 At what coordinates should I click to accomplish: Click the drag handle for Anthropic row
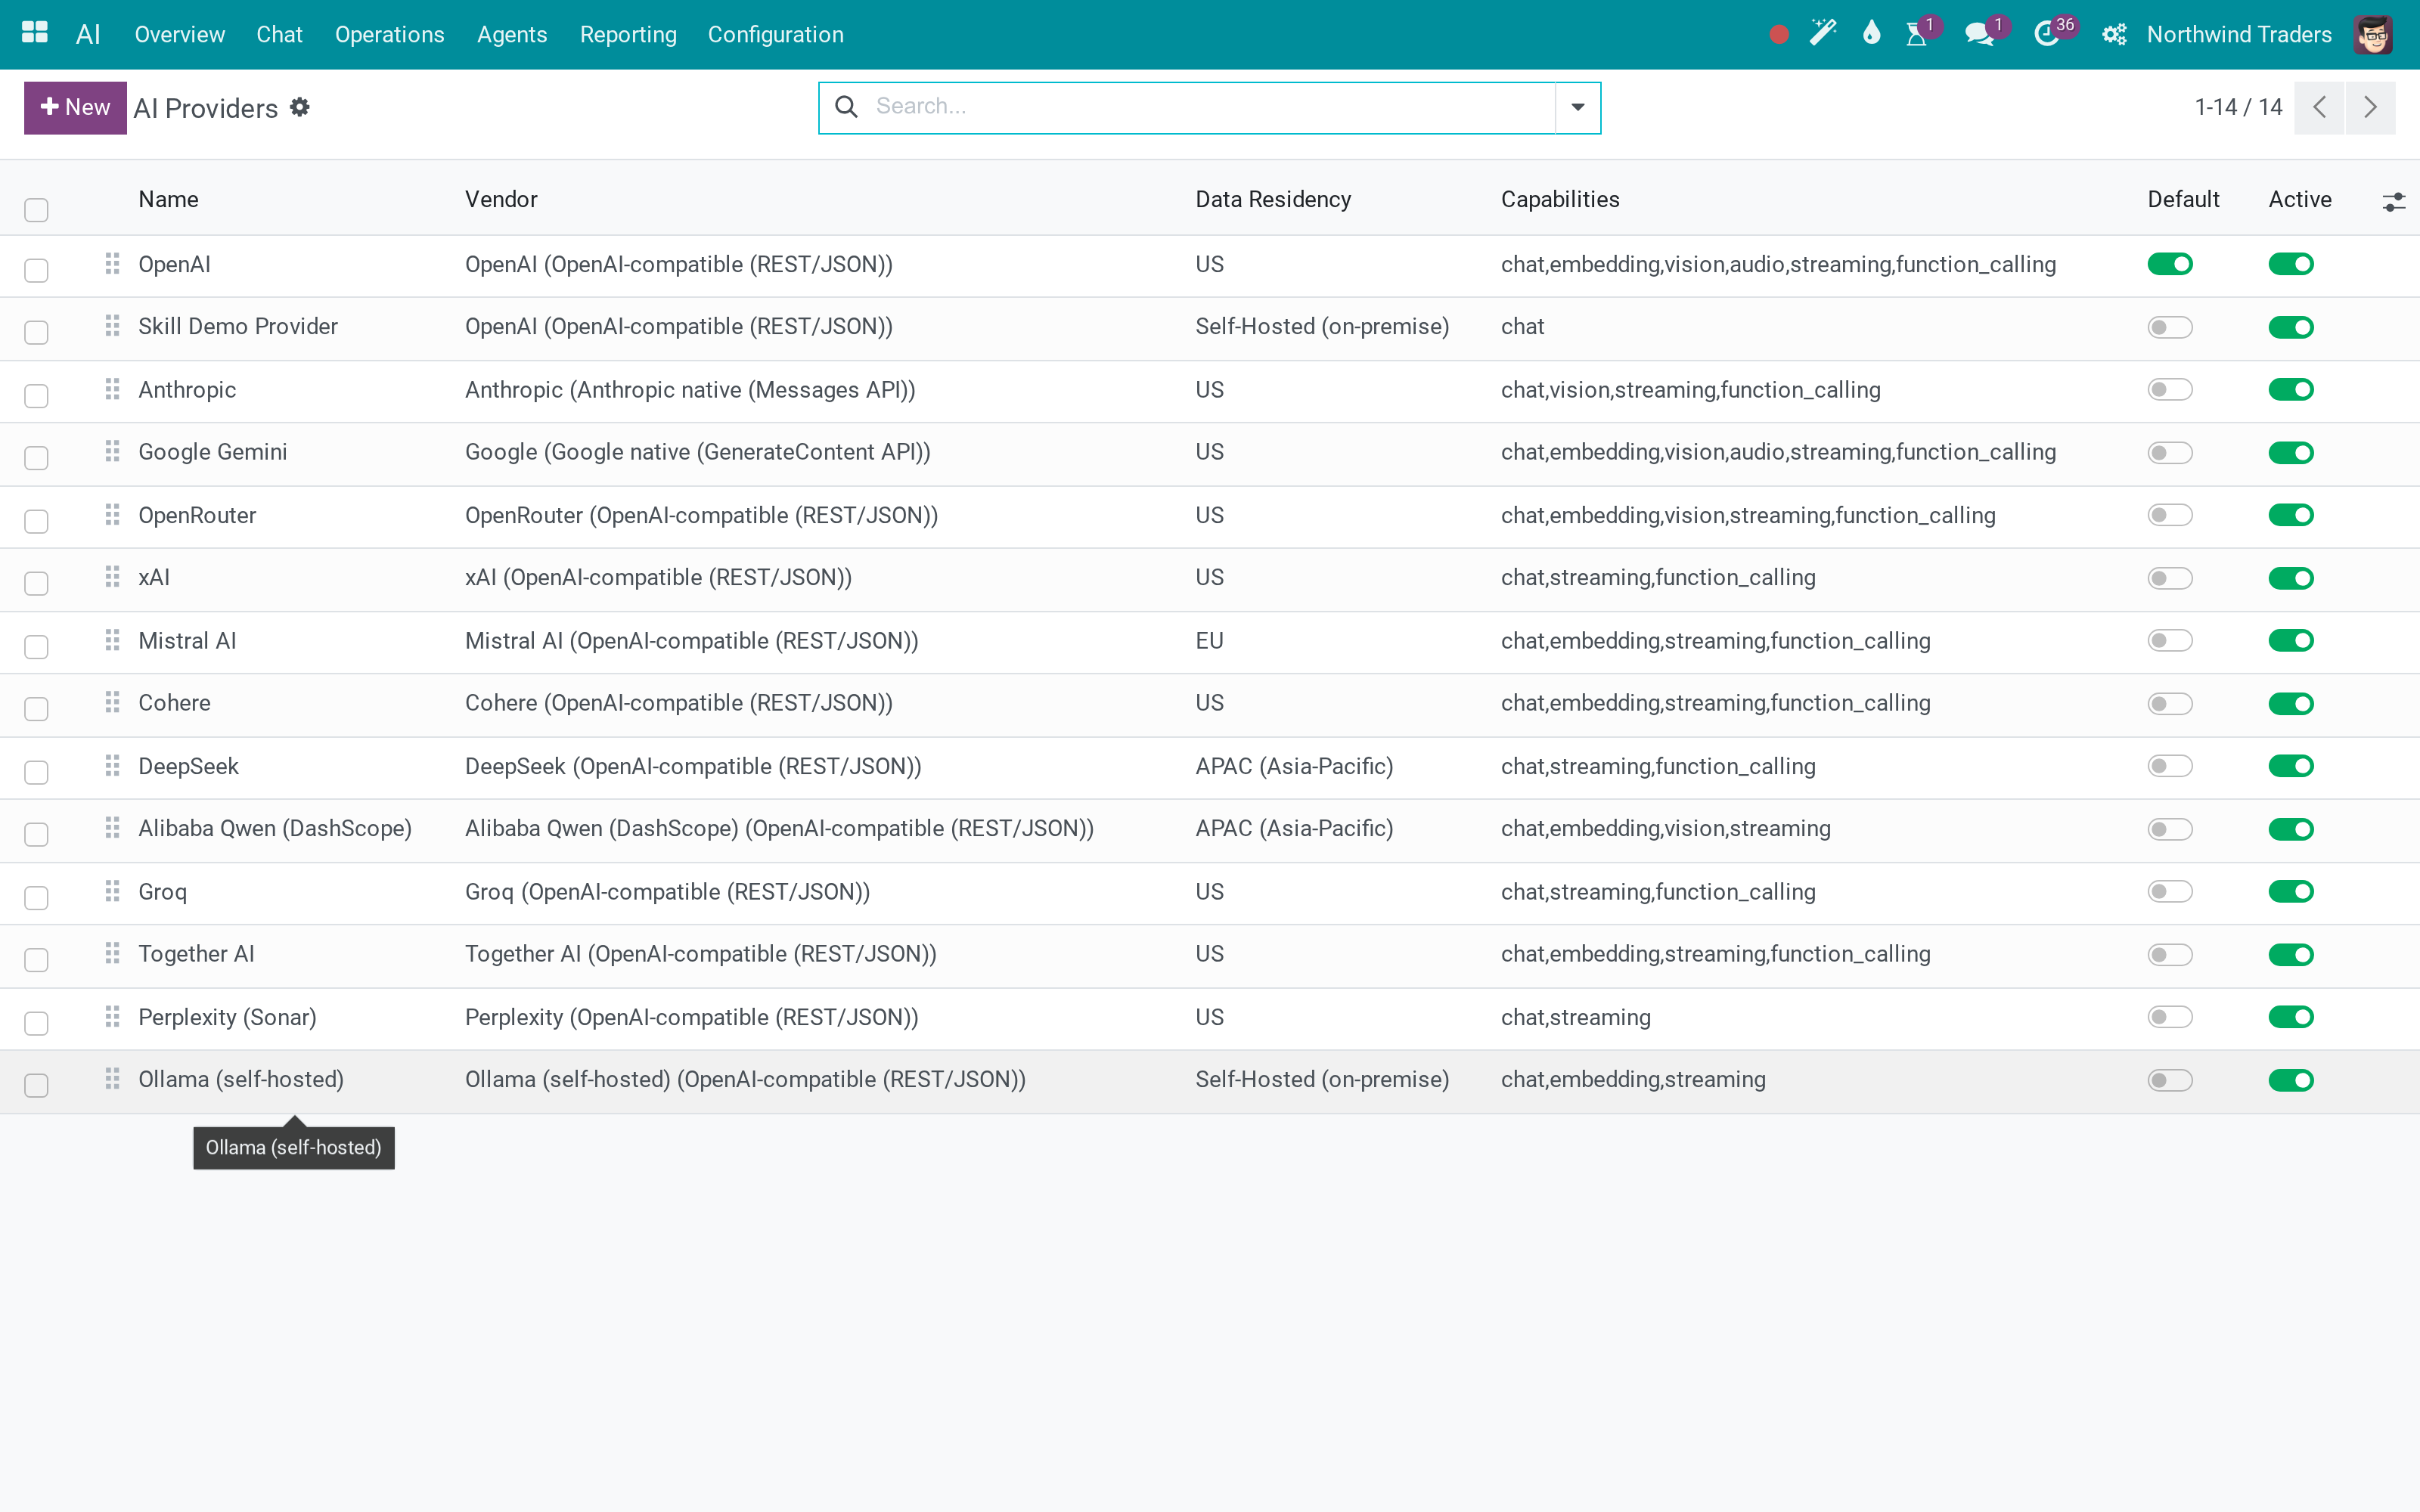(x=112, y=389)
